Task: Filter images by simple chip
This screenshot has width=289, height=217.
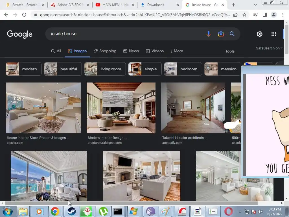Action: tap(145, 69)
